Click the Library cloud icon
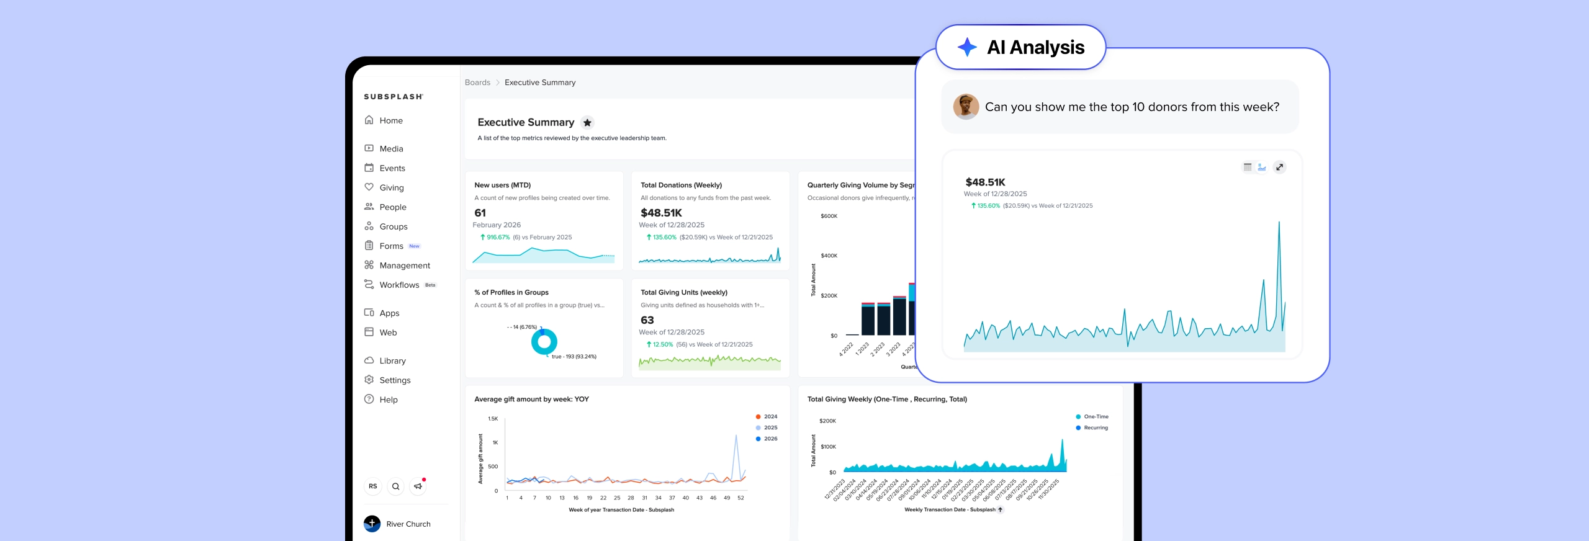This screenshot has width=1589, height=541. click(x=369, y=360)
